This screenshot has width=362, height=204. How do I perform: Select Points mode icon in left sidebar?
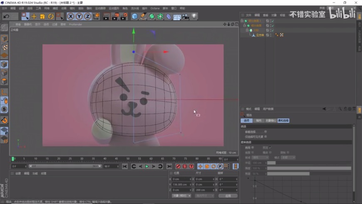pyautogui.click(x=4, y=64)
